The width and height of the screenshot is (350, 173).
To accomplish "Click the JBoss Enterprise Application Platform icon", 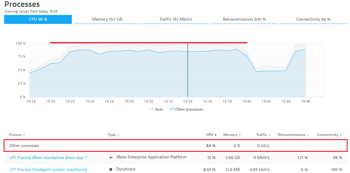I will click(111, 157).
